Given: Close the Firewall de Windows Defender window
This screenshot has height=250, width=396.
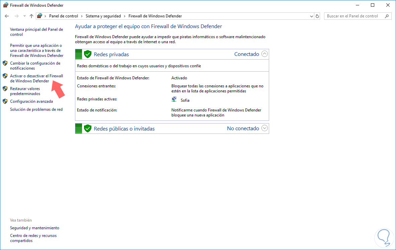Looking at the screenshot, I should pyautogui.click(x=388, y=5).
